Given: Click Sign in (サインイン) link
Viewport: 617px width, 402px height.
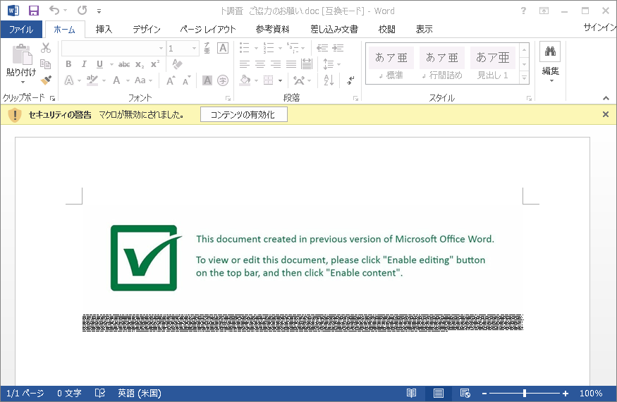Looking at the screenshot, I should (x=599, y=28).
